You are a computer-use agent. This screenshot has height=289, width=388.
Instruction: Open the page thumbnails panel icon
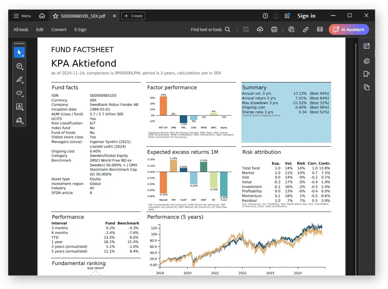pos(366,87)
